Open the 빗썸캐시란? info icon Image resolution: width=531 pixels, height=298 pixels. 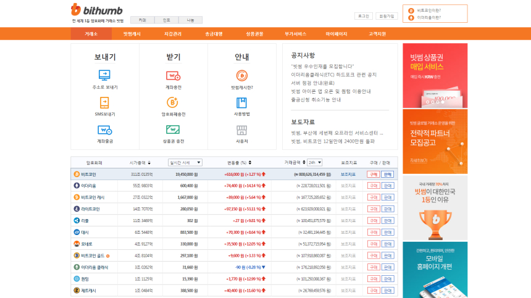coord(242,75)
